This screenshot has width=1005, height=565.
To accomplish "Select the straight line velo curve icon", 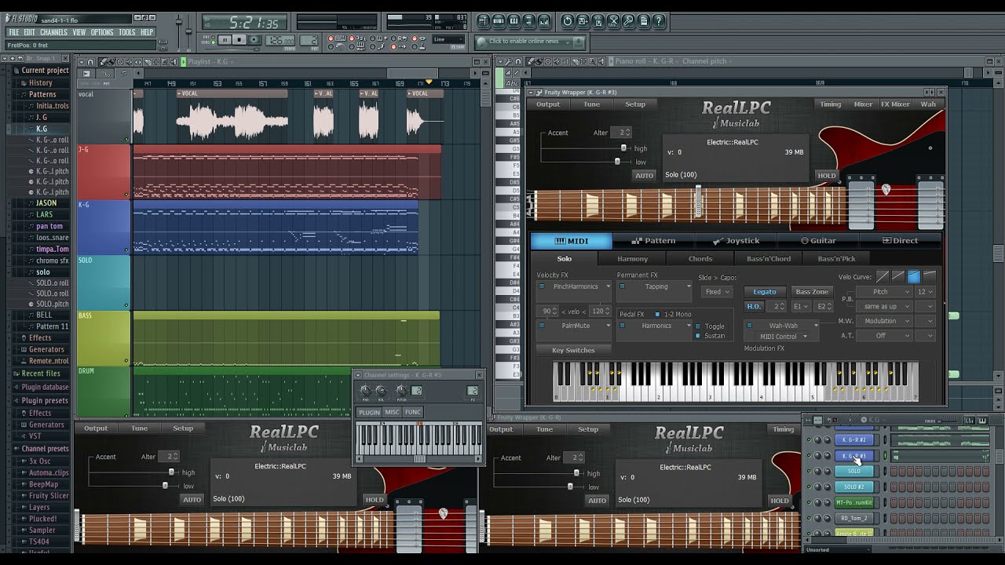I will [x=883, y=276].
